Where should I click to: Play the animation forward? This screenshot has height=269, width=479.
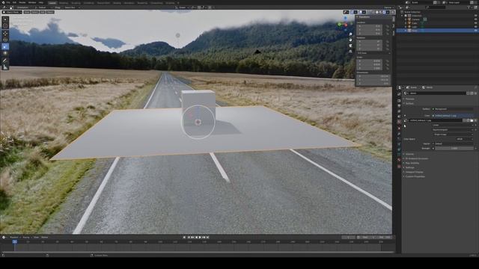pos(200,238)
